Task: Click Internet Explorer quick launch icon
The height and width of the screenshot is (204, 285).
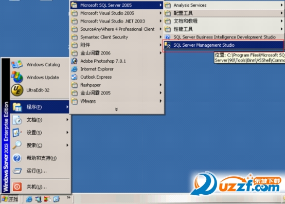Action: (29, 199)
